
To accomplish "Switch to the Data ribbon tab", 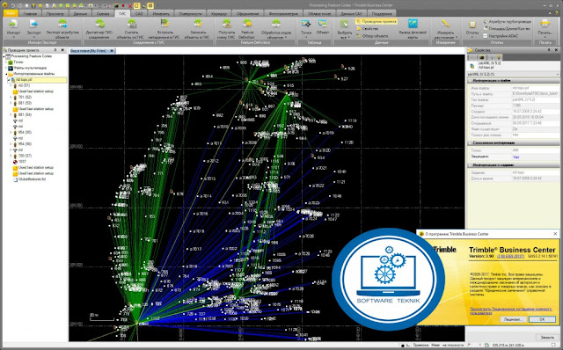I will tap(80, 14).
